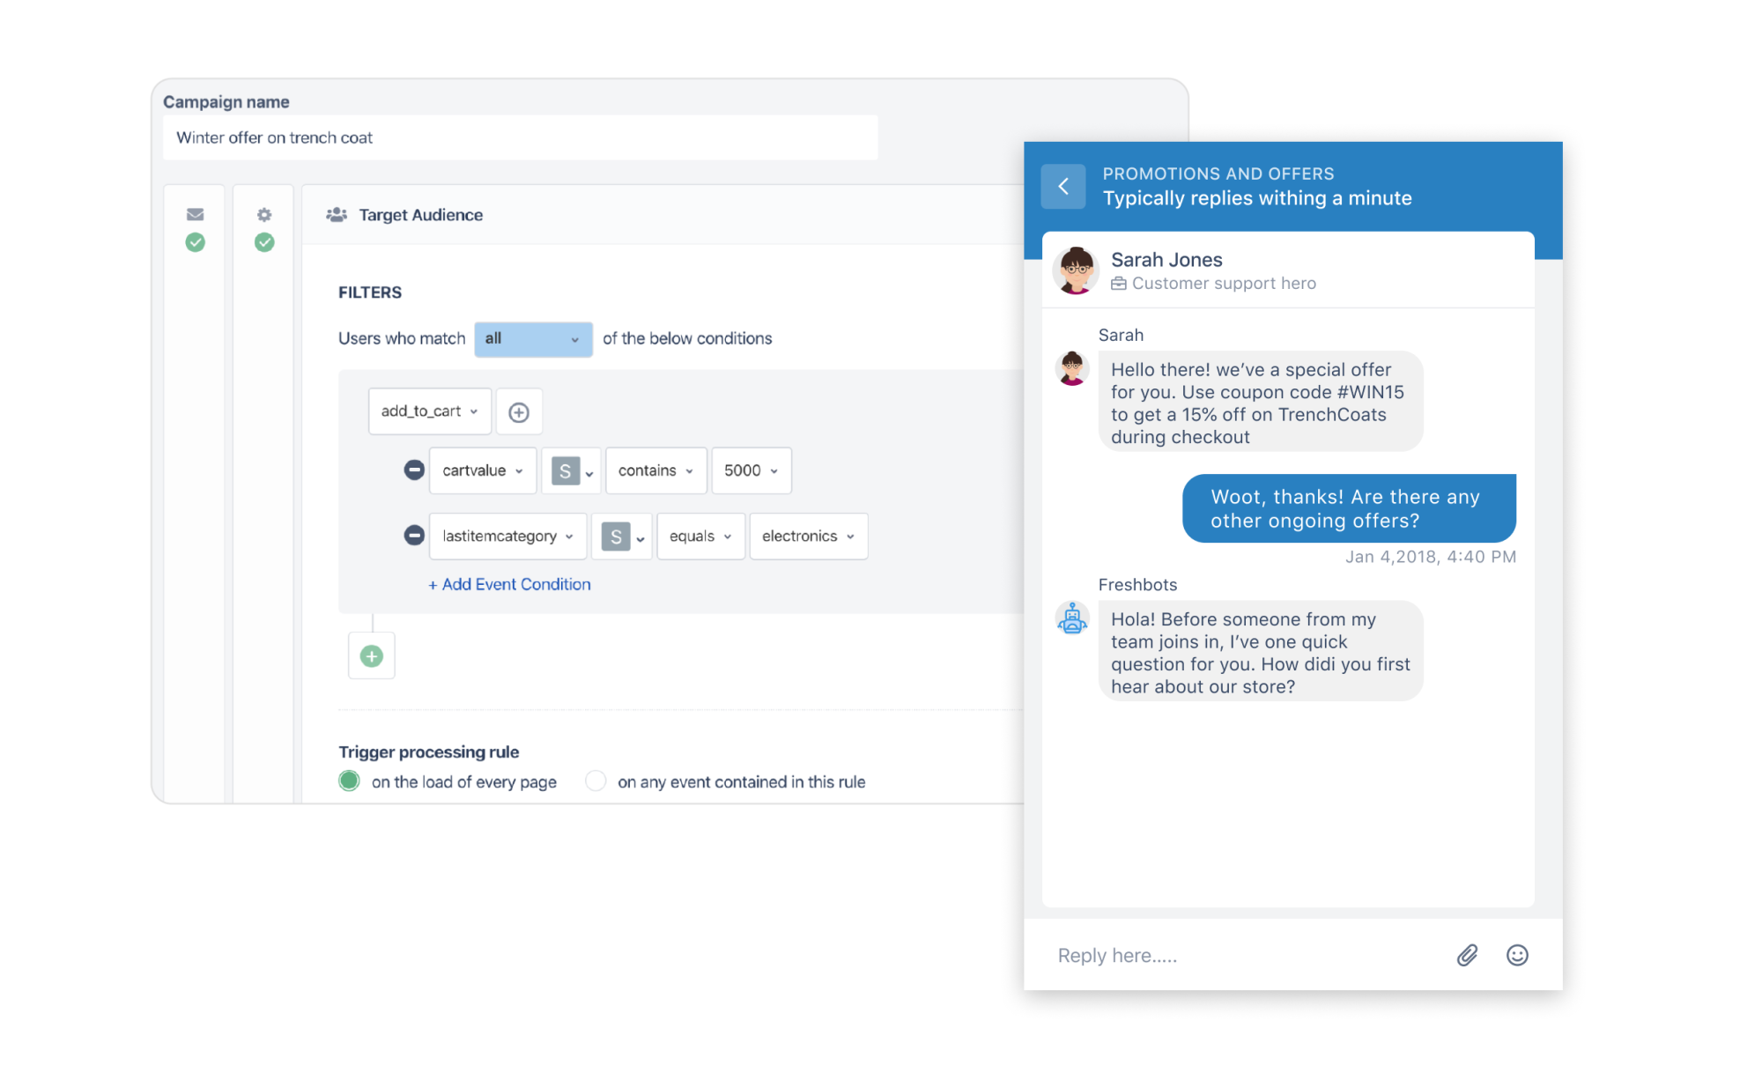Click '+ Add Event Condition'
1762x1073 pixels.
pos(509,584)
